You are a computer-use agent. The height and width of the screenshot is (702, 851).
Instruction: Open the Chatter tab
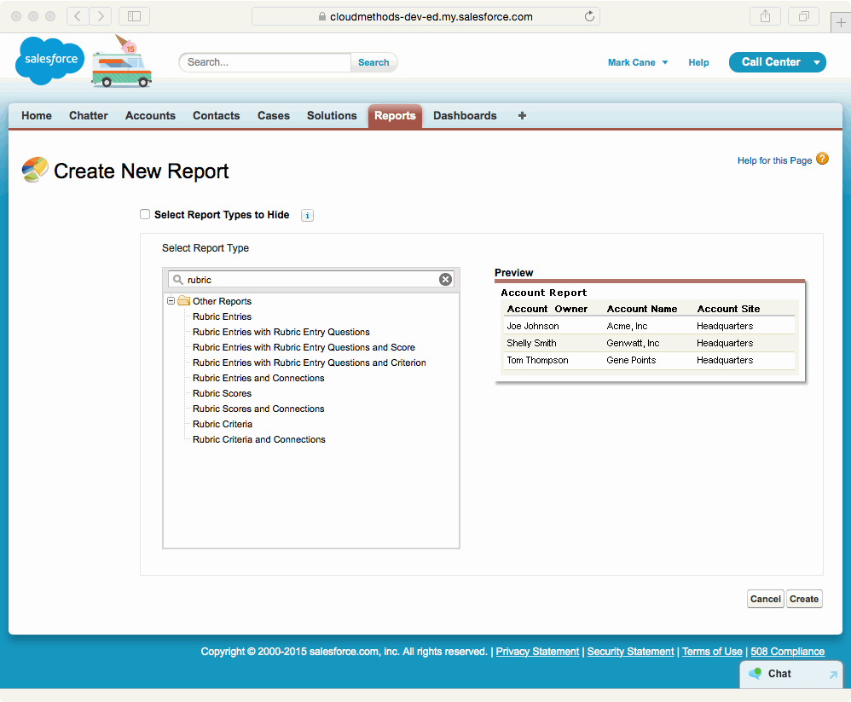click(89, 116)
